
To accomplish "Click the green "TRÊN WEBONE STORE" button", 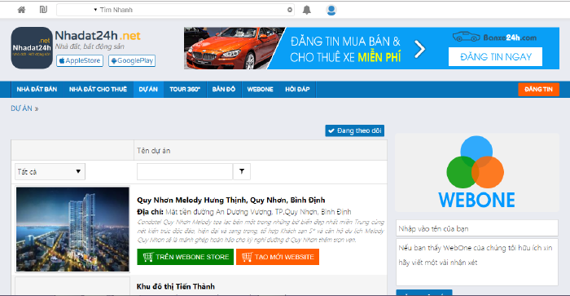I will (186, 257).
